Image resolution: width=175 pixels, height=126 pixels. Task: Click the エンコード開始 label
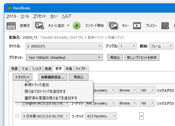pos(94,25)
